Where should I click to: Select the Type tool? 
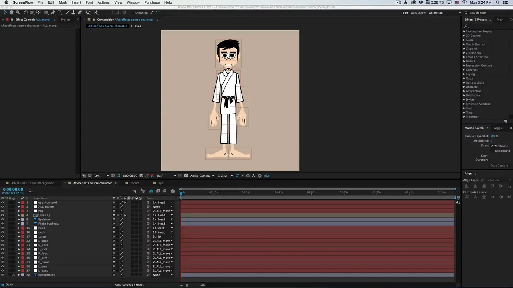59,13
